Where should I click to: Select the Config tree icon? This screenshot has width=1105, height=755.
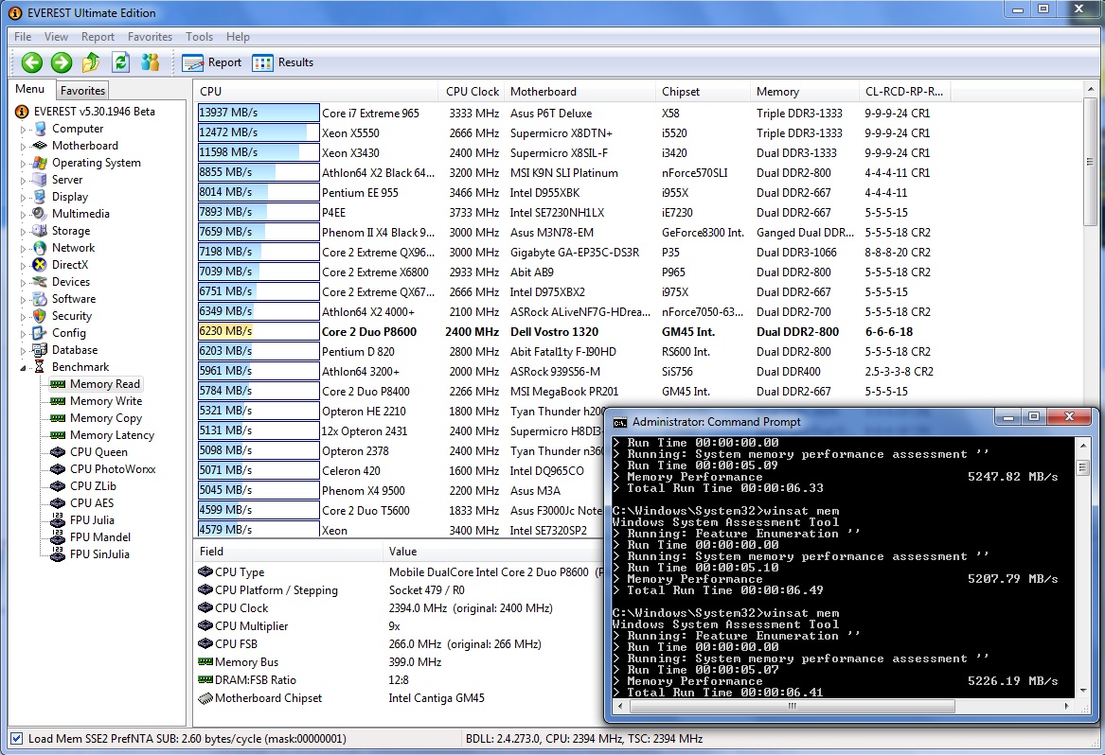(x=40, y=333)
